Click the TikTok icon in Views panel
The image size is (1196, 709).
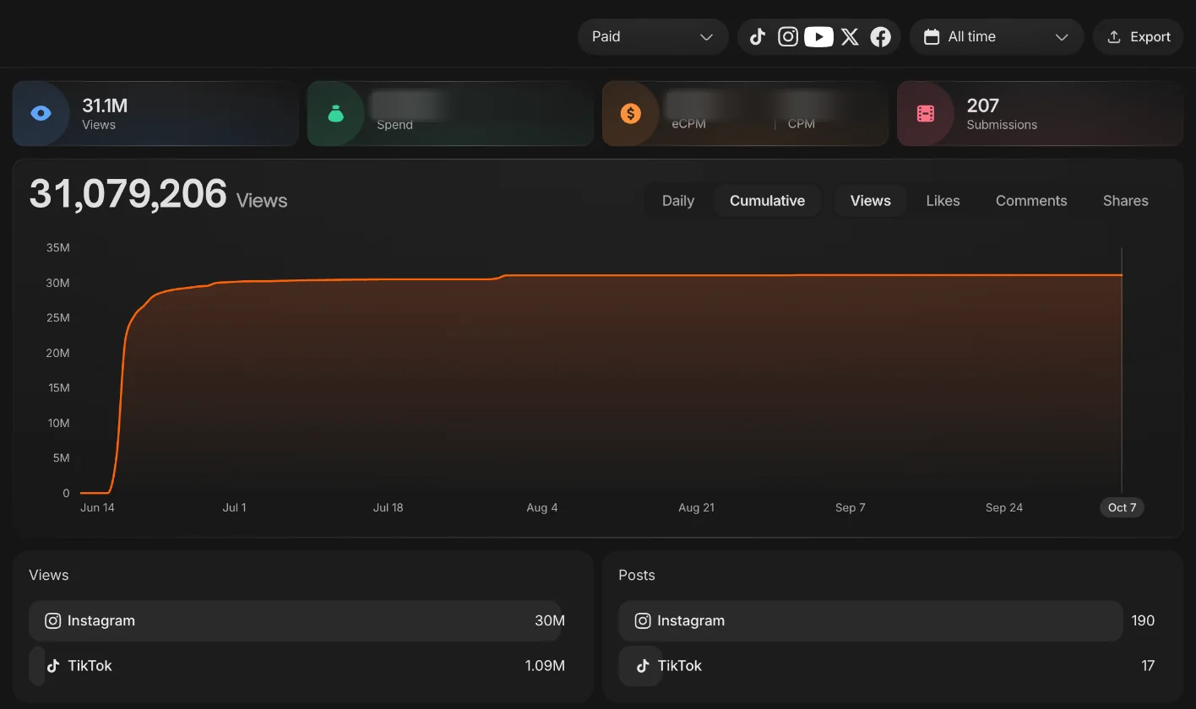(x=52, y=665)
